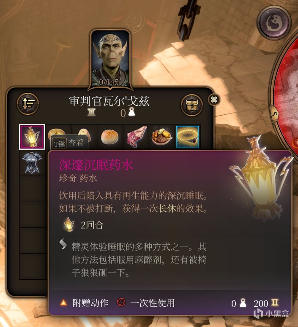Select the silver chest armor item
Viewport: 298px width, 327px height.
(32, 163)
